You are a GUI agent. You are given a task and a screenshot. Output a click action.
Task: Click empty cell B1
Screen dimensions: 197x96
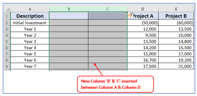coord(69,16)
